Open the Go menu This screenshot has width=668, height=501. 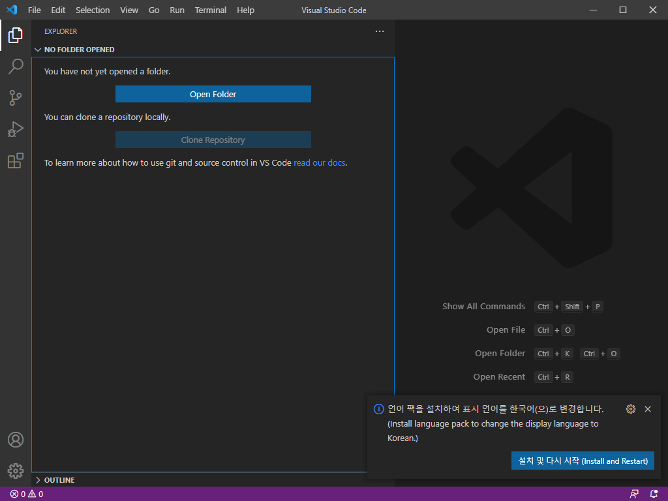(154, 10)
